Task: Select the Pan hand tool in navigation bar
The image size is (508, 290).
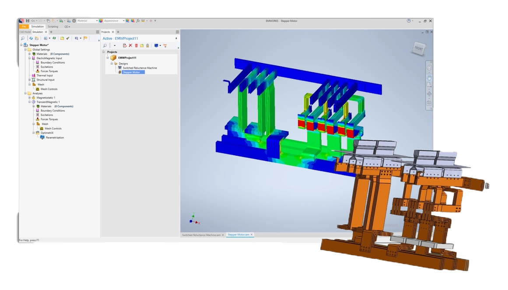Action: (429, 77)
